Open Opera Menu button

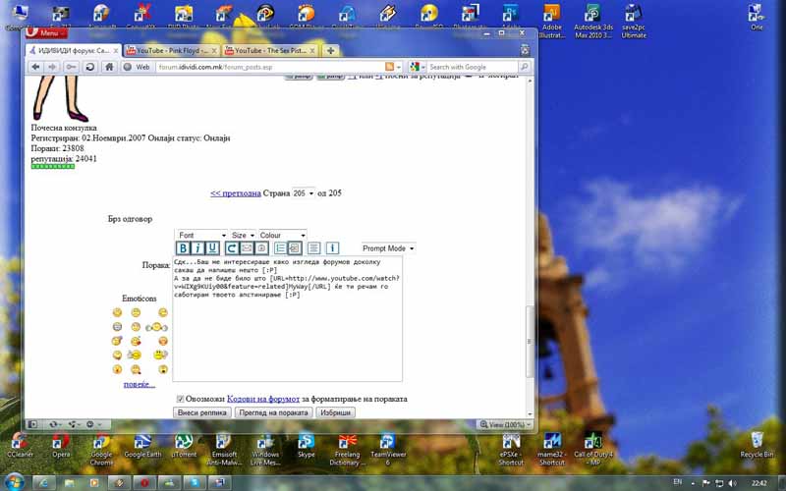46,33
